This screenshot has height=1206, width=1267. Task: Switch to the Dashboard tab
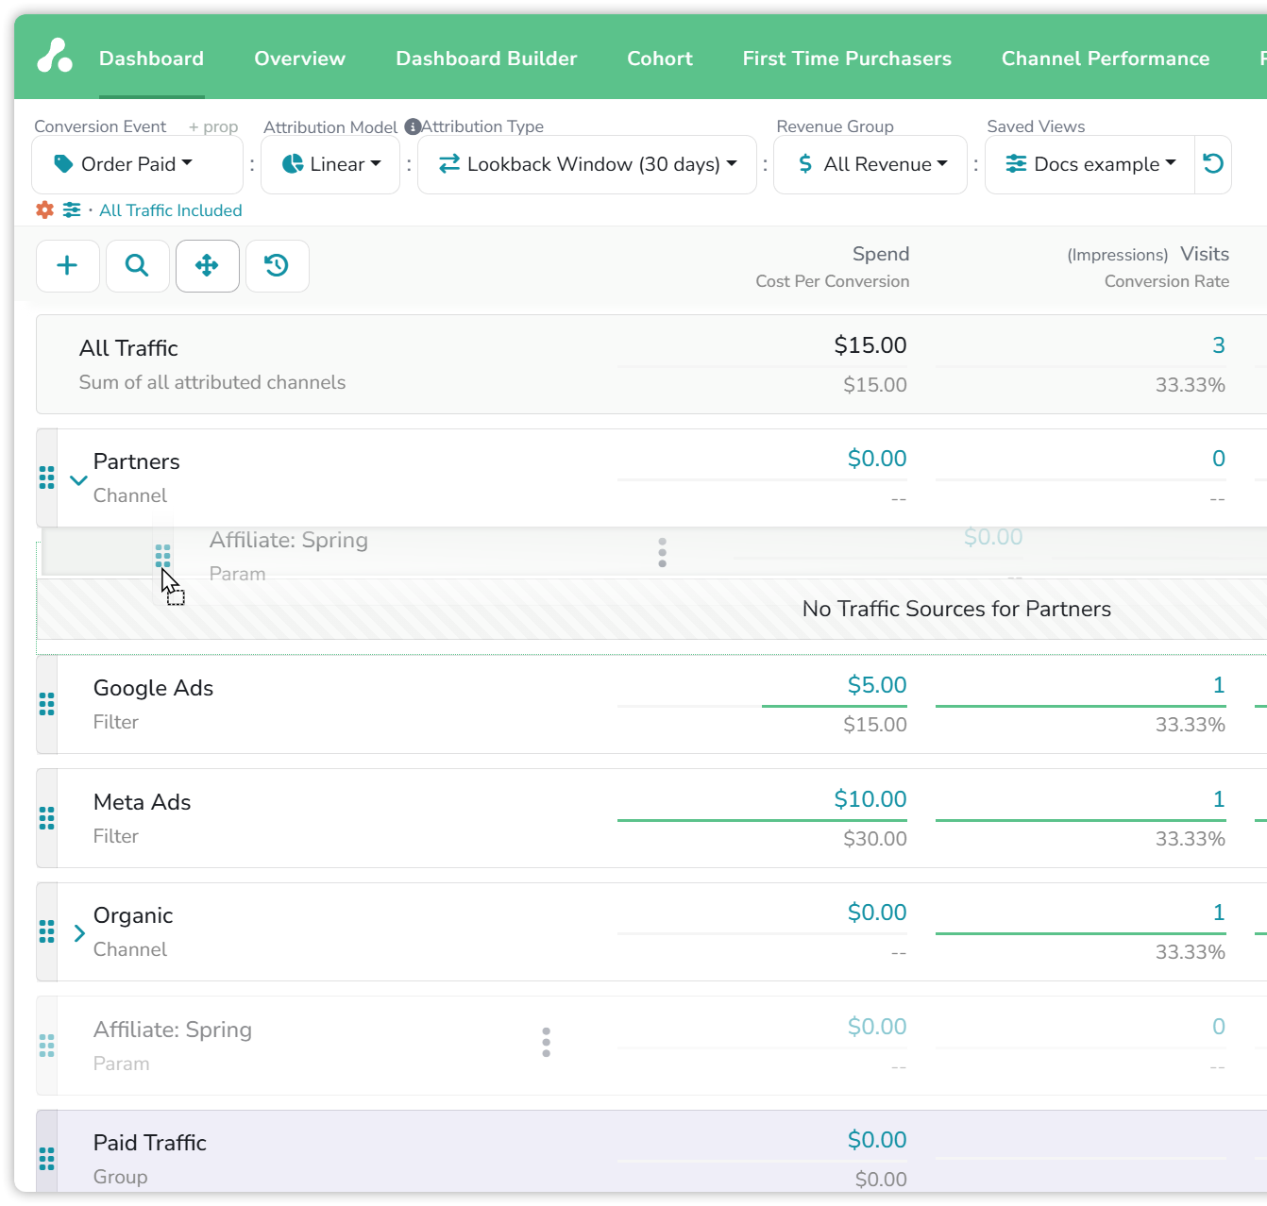point(152,59)
